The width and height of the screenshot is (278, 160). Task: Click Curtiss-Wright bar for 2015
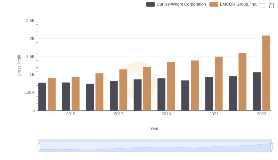click(x=66, y=96)
